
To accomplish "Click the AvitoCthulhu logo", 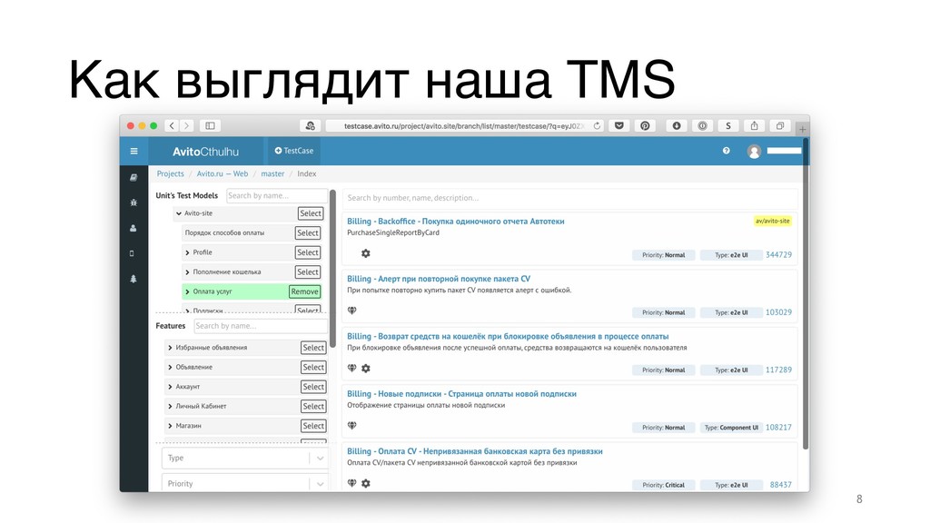I will point(205,152).
